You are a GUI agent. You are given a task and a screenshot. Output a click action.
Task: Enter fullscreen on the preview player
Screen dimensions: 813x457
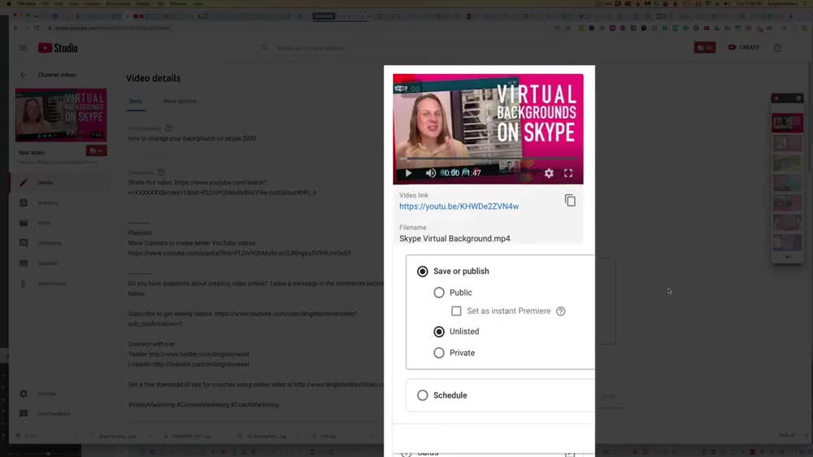coord(568,173)
